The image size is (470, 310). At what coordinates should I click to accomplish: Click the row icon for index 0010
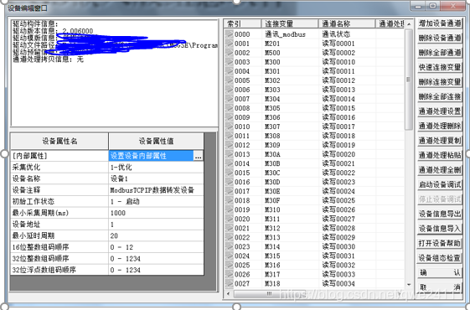pyautogui.click(x=230, y=127)
